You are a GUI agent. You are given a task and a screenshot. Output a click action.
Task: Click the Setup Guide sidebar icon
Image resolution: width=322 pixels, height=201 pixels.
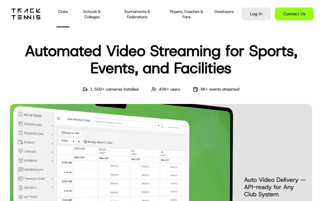pos(21,114)
